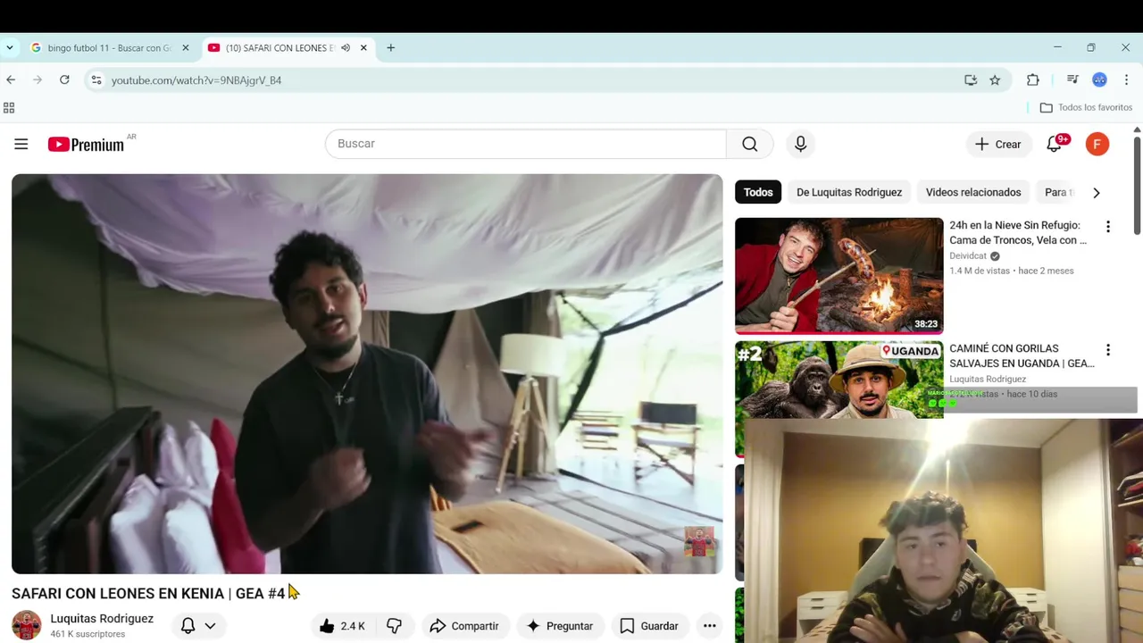
Task: Open media controls icon in toolbar
Action: [x=1073, y=80]
